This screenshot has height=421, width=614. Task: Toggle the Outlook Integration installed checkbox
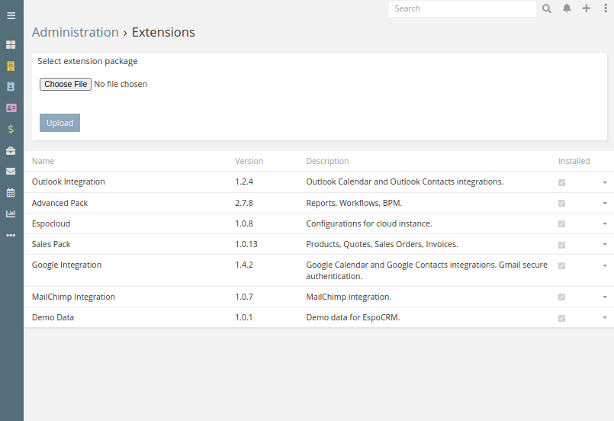pos(561,182)
